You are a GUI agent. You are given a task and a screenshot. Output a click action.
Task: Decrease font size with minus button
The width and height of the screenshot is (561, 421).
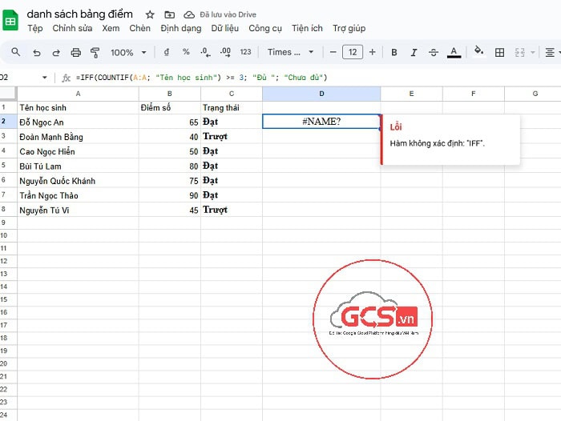point(333,53)
